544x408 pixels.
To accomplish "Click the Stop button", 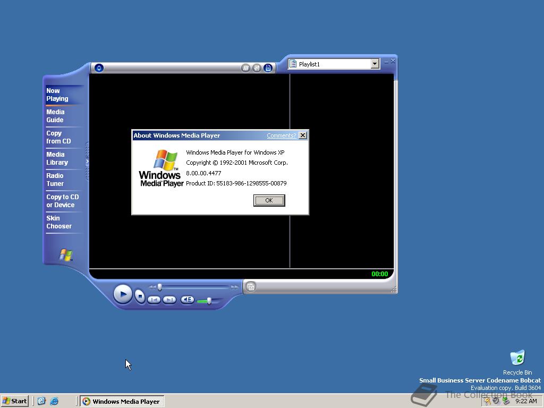I will 140,296.
